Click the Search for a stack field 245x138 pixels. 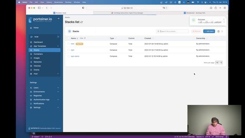point(172,31)
